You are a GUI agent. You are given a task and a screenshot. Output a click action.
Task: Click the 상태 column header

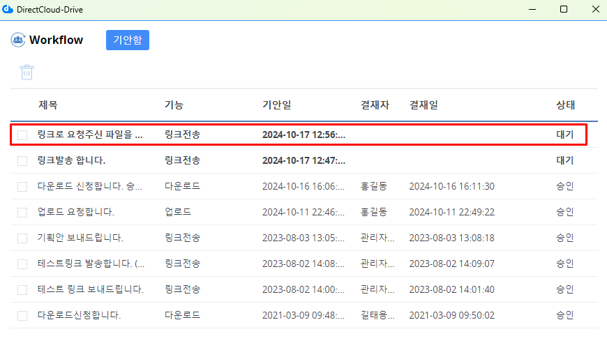pyautogui.click(x=565, y=105)
